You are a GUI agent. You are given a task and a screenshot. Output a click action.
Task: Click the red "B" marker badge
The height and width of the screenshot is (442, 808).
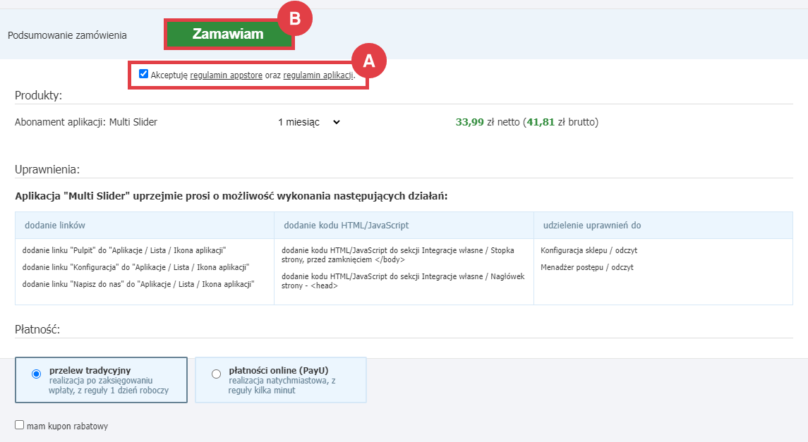pos(294,19)
